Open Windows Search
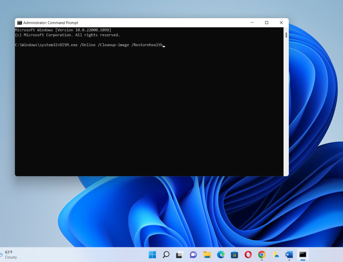The height and width of the screenshot is (262, 343). point(166,255)
